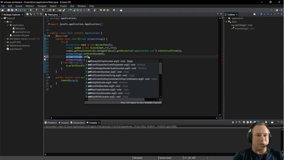Click the Open Type toolbar icon
The width and height of the screenshot is (284, 160).
pos(60,10)
